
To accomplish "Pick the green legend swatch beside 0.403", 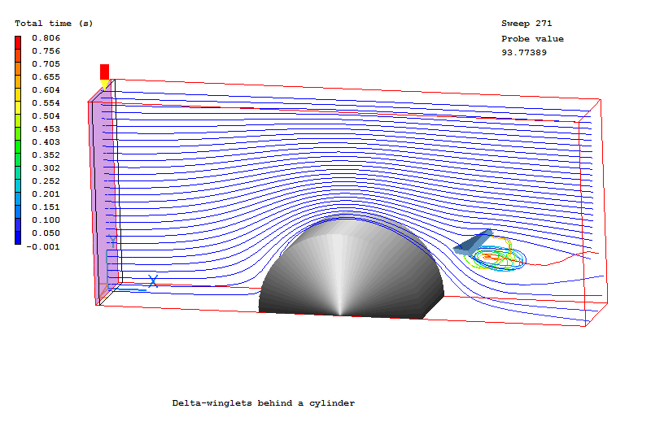I will 18,142.
